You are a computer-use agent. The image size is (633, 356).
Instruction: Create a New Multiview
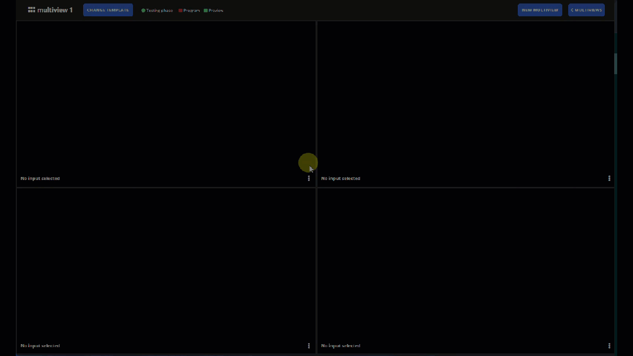tap(540, 10)
